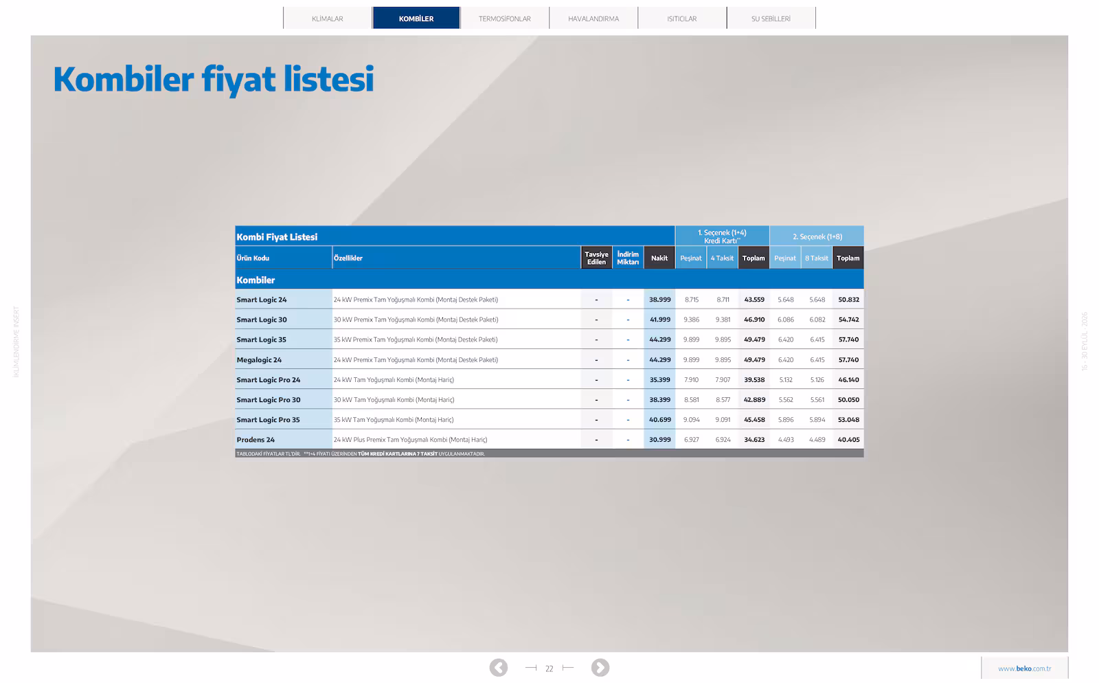Click the total 46.910 in Smart Logic 30 row
Image resolution: width=1099 pixels, height=683 pixels.
click(754, 320)
